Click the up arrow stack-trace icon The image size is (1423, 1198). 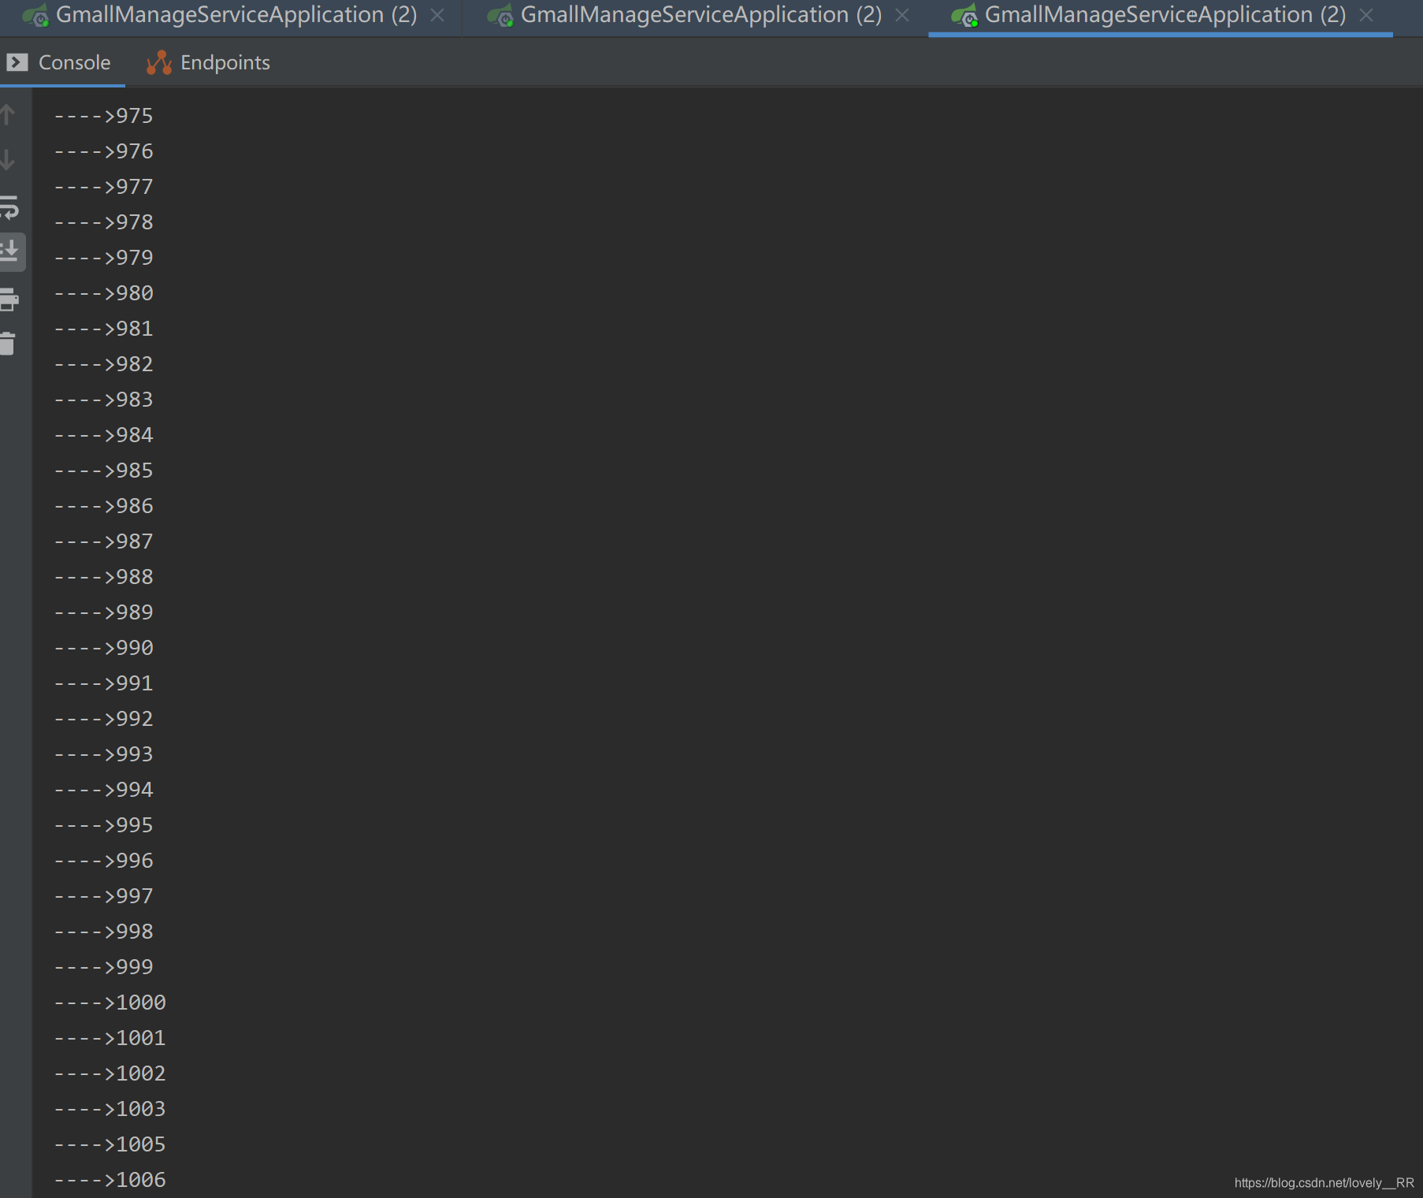click(x=8, y=115)
